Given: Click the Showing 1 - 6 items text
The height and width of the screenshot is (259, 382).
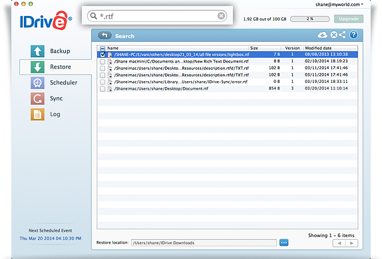Looking at the screenshot, I should tap(331, 235).
